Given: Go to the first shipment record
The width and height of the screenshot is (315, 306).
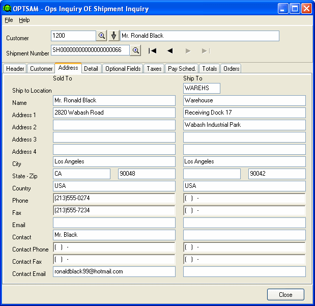Looking at the screenshot, I should click(152, 50).
